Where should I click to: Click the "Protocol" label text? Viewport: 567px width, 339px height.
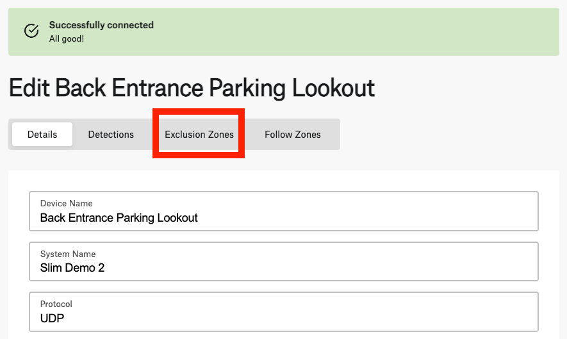56,304
